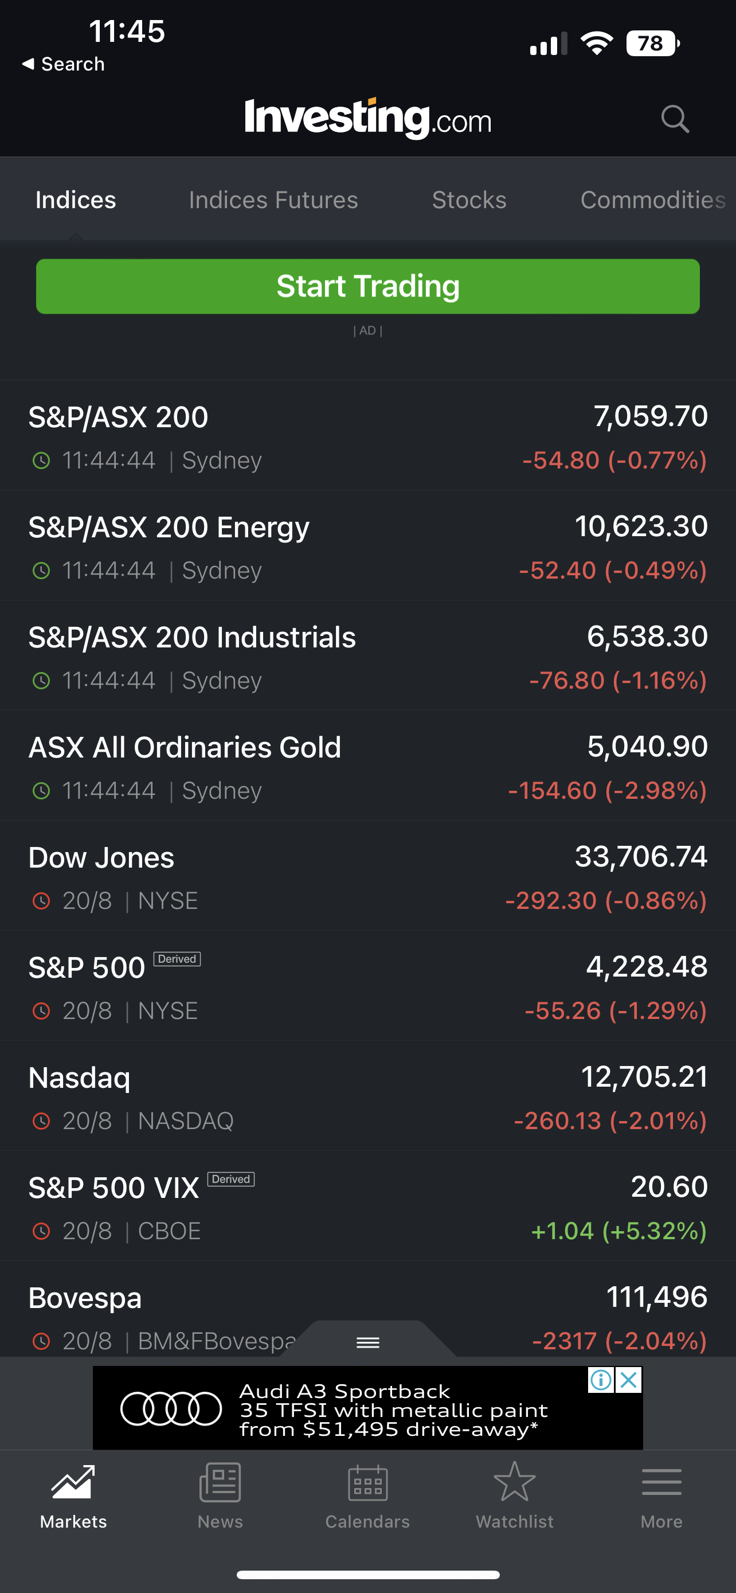Open the More hamburger menu icon

coord(661,1482)
